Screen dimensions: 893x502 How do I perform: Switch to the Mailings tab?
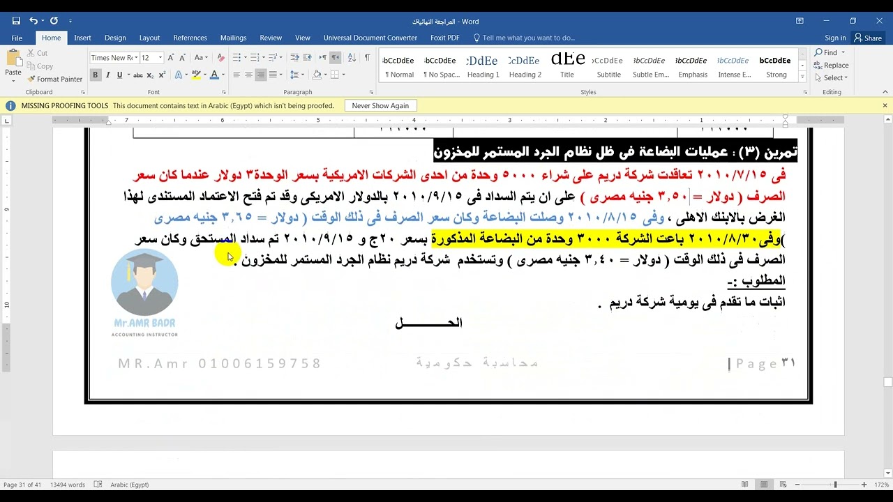[233, 38]
